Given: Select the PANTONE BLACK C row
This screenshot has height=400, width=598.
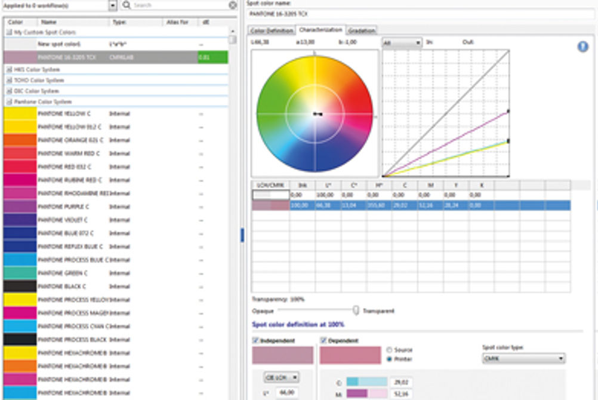Looking at the screenshot, I should [x=116, y=286].
